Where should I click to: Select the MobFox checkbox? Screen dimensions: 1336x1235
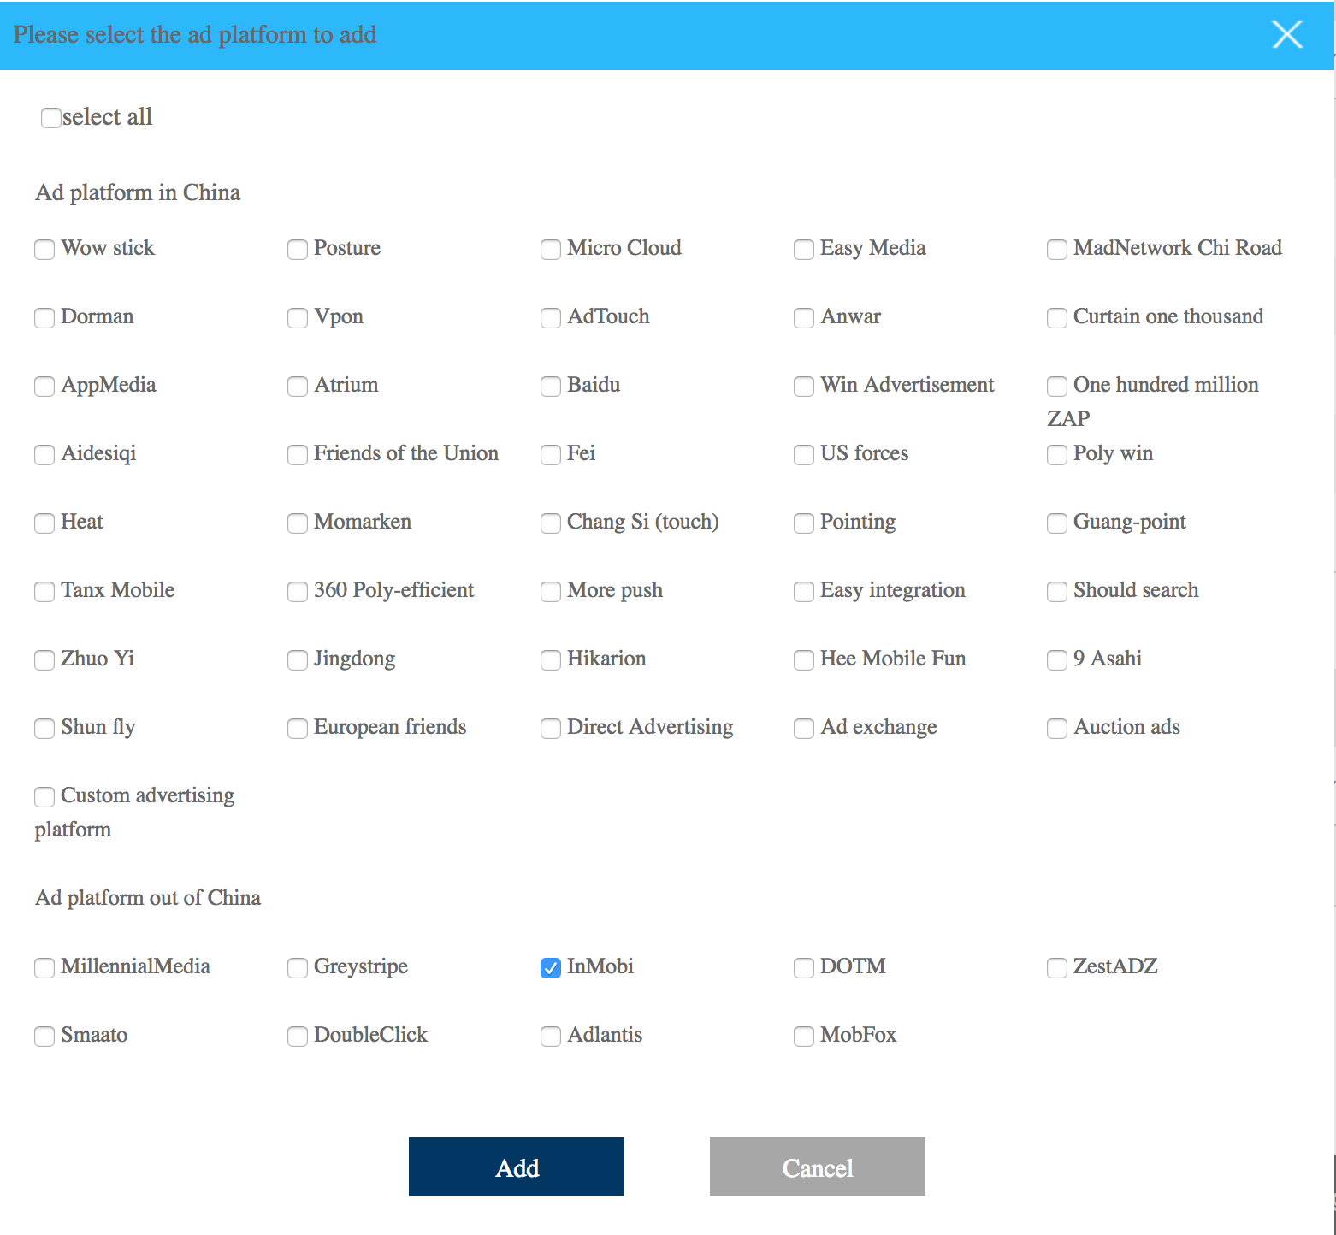click(x=804, y=1037)
